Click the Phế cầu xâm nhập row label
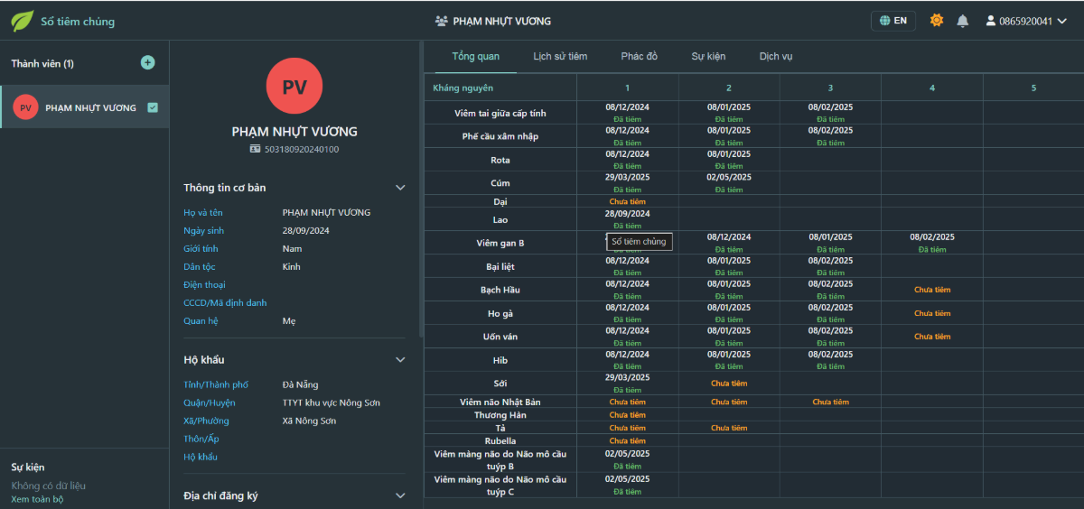1084x509 pixels. tap(500, 136)
